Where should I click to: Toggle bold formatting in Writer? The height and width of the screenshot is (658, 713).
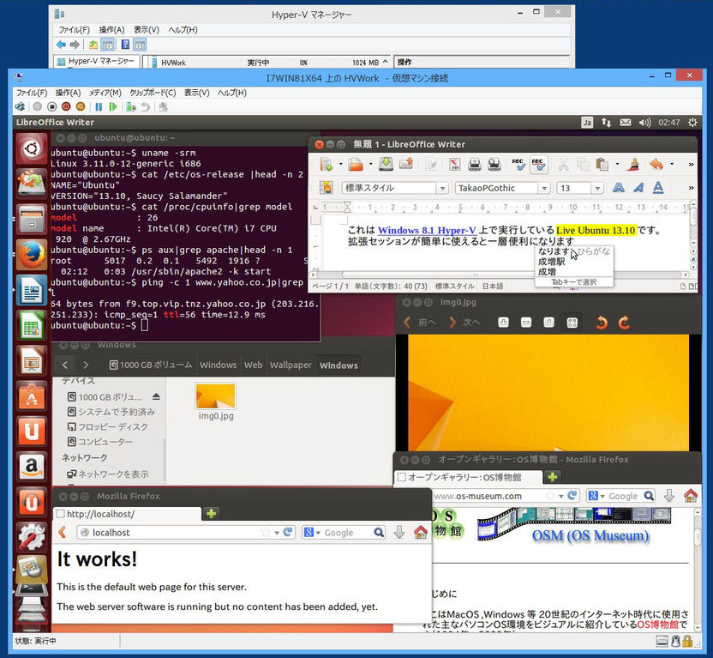tap(619, 188)
